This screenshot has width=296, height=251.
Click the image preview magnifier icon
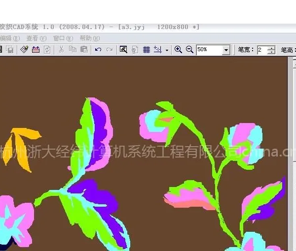point(123,50)
